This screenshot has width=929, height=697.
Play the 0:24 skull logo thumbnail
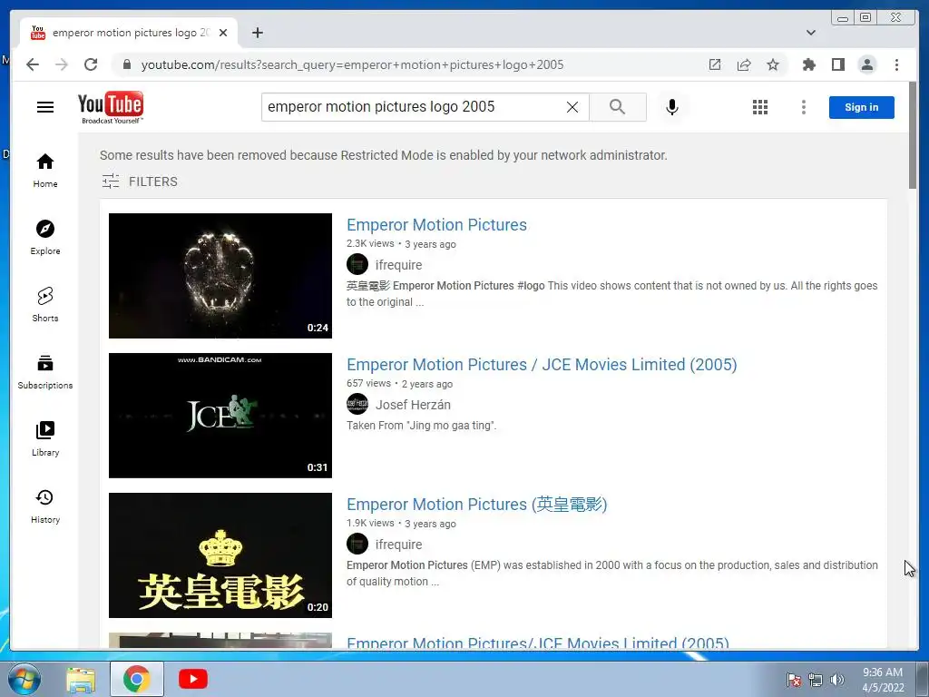pos(220,276)
